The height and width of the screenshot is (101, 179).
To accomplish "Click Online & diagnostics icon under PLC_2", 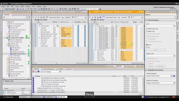I will point(9,42).
